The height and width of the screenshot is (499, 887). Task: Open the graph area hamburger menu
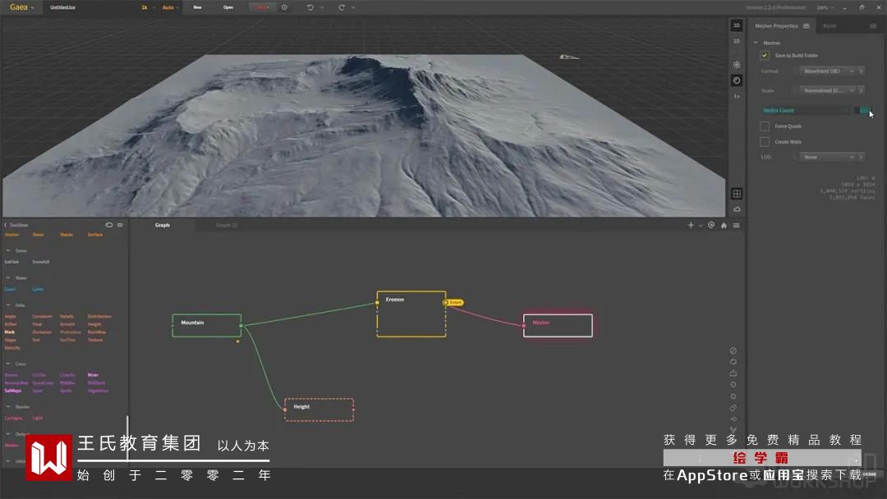point(736,226)
